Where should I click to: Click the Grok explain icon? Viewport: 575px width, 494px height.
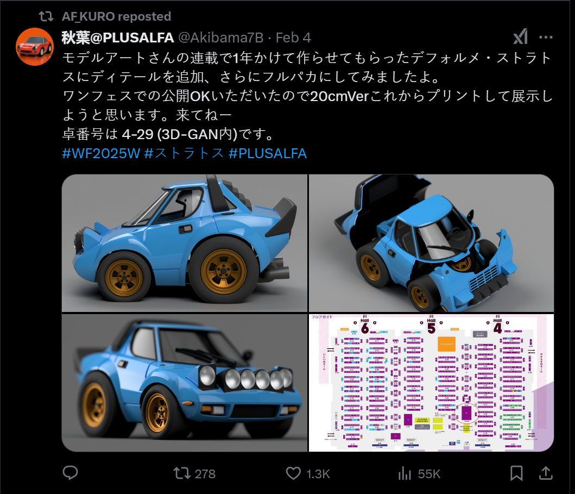(x=520, y=37)
